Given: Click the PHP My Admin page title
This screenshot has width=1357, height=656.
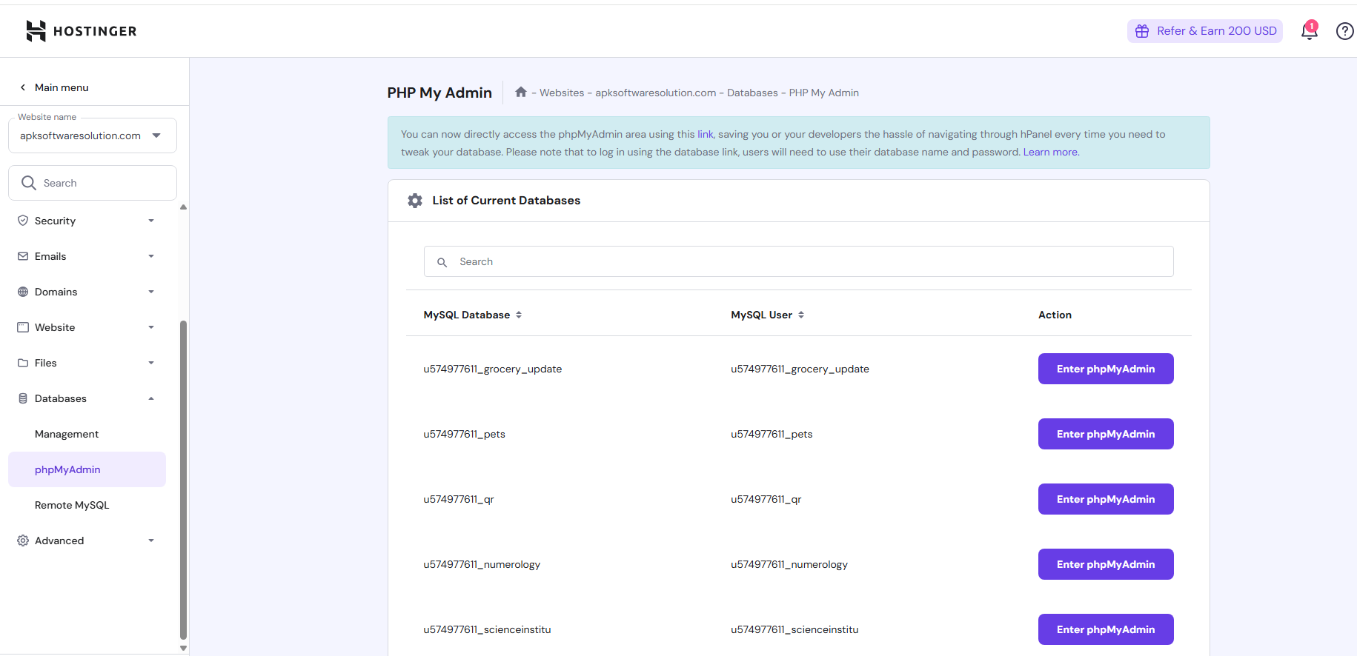Looking at the screenshot, I should (x=439, y=93).
